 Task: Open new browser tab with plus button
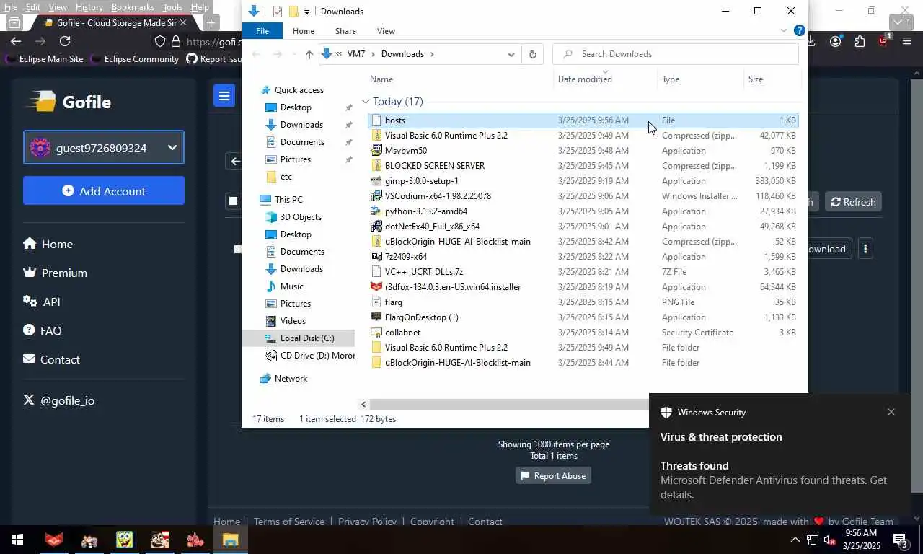click(211, 22)
